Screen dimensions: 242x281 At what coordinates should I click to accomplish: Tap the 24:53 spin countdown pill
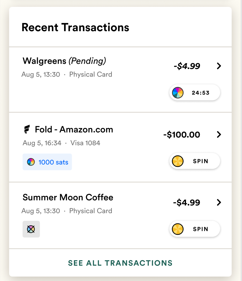(x=195, y=93)
